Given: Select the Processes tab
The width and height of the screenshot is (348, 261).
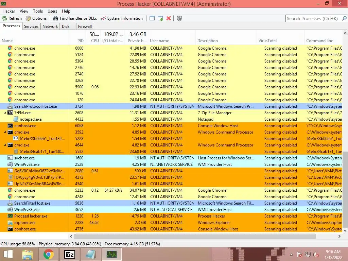Looking at the screenshot, I should (x=11, y=26).
